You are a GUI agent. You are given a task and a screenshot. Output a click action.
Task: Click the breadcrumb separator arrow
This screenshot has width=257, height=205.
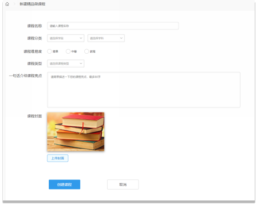15,4
